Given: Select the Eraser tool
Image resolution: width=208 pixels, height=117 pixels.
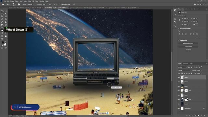Looking at the screenshot, I should (6, 25).
